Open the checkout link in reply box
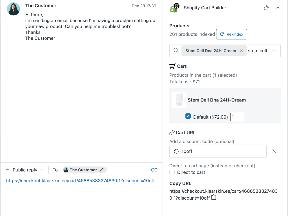Image resolution: width=288 pixels, height=216 pixels. pos(80,181)
